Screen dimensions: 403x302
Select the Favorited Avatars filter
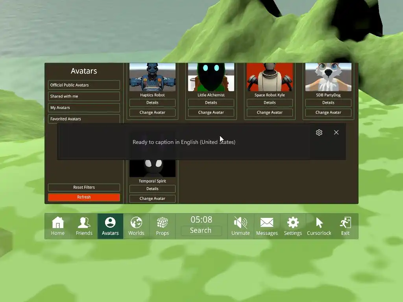point(84,119)
